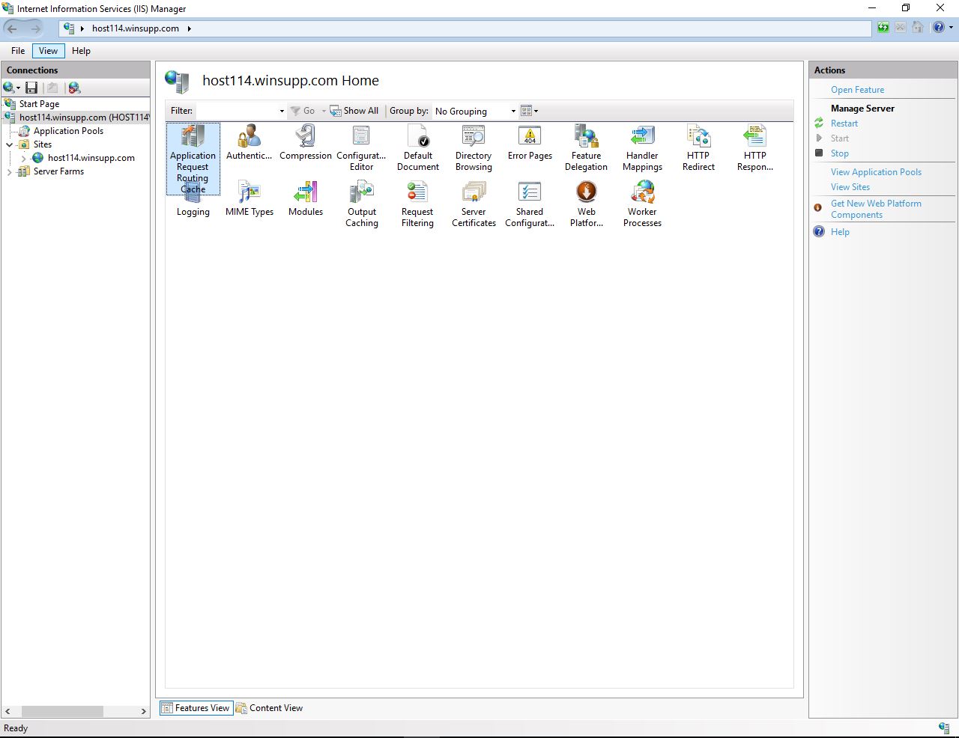Image resolution: width=959 pixels, height=738 pixels.
Task: Click the delete connection icon in Connections toolbar
Action: pos(74,88)
